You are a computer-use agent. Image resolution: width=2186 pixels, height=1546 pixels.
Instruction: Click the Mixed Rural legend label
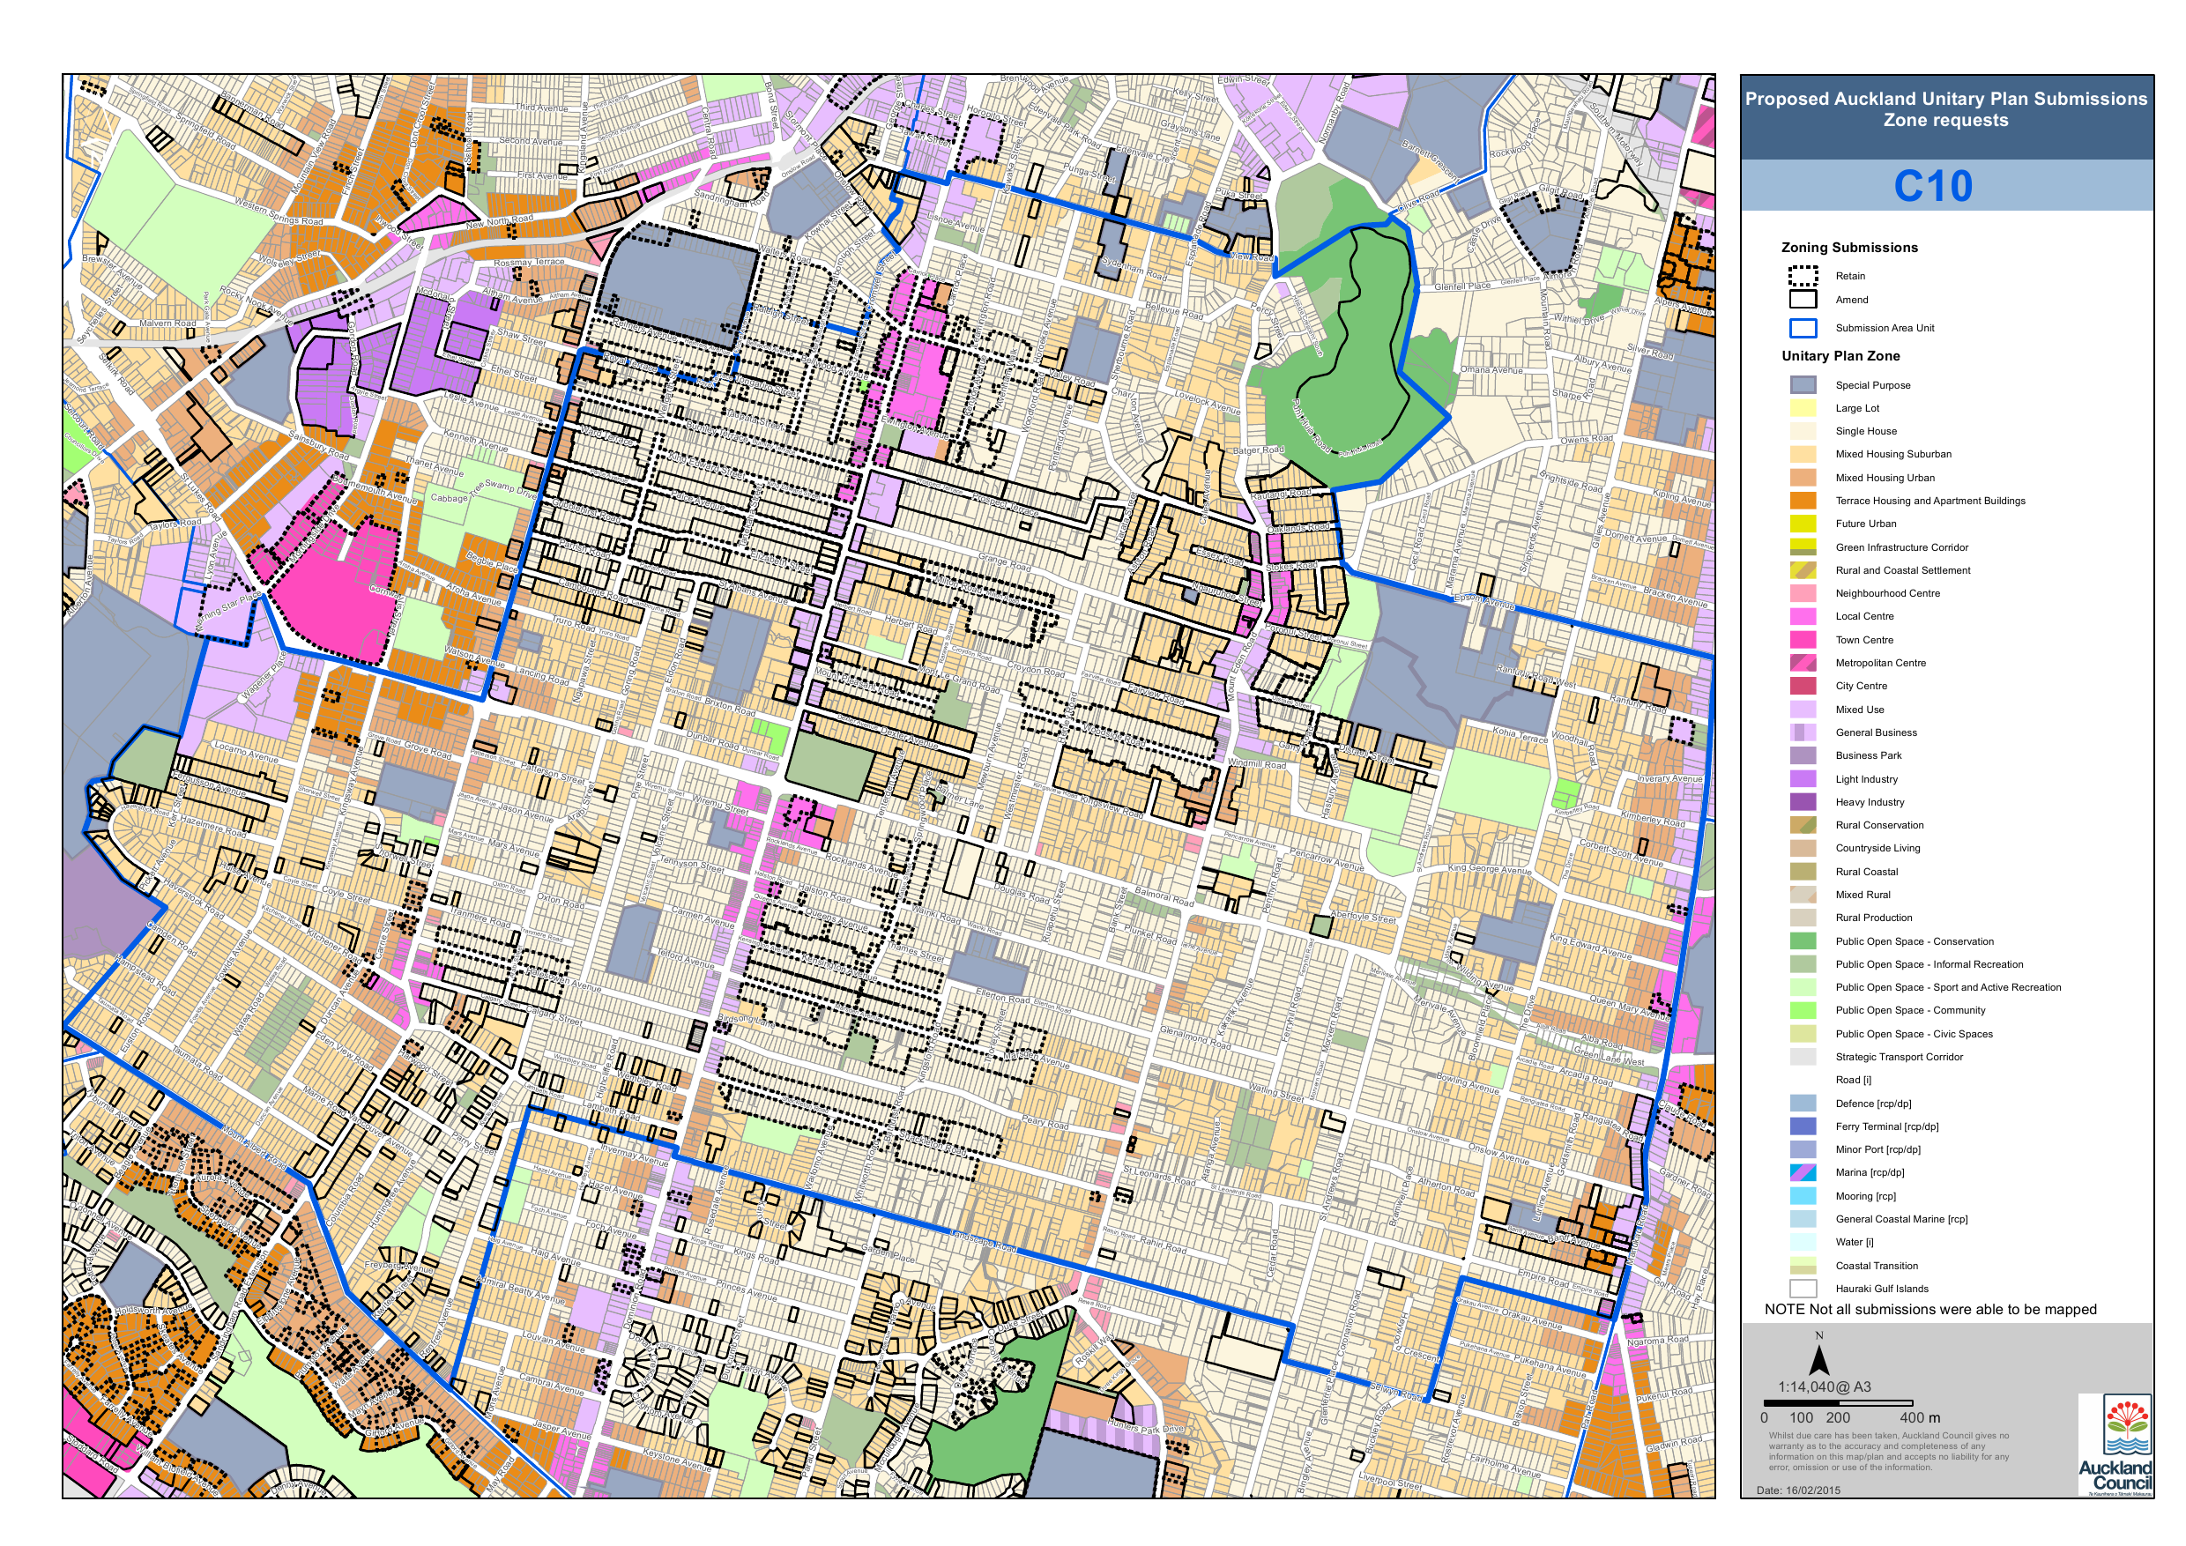[x=1863, y=895]
